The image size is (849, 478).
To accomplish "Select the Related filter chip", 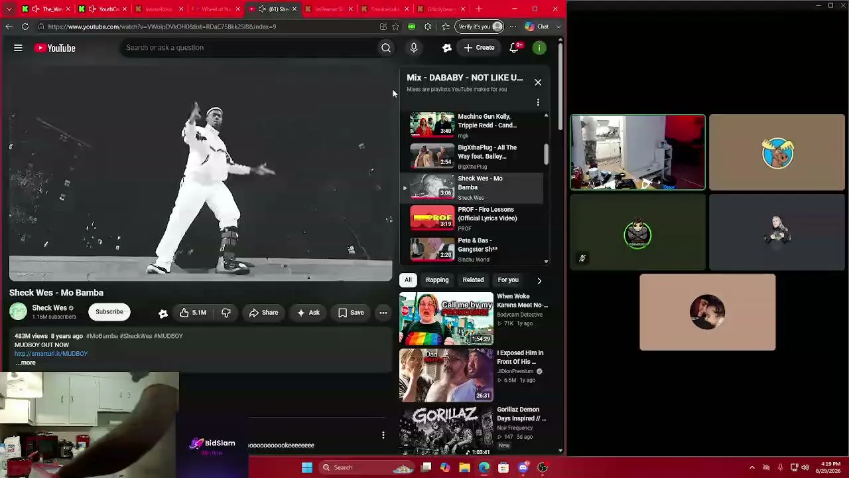I will point(473,280).
